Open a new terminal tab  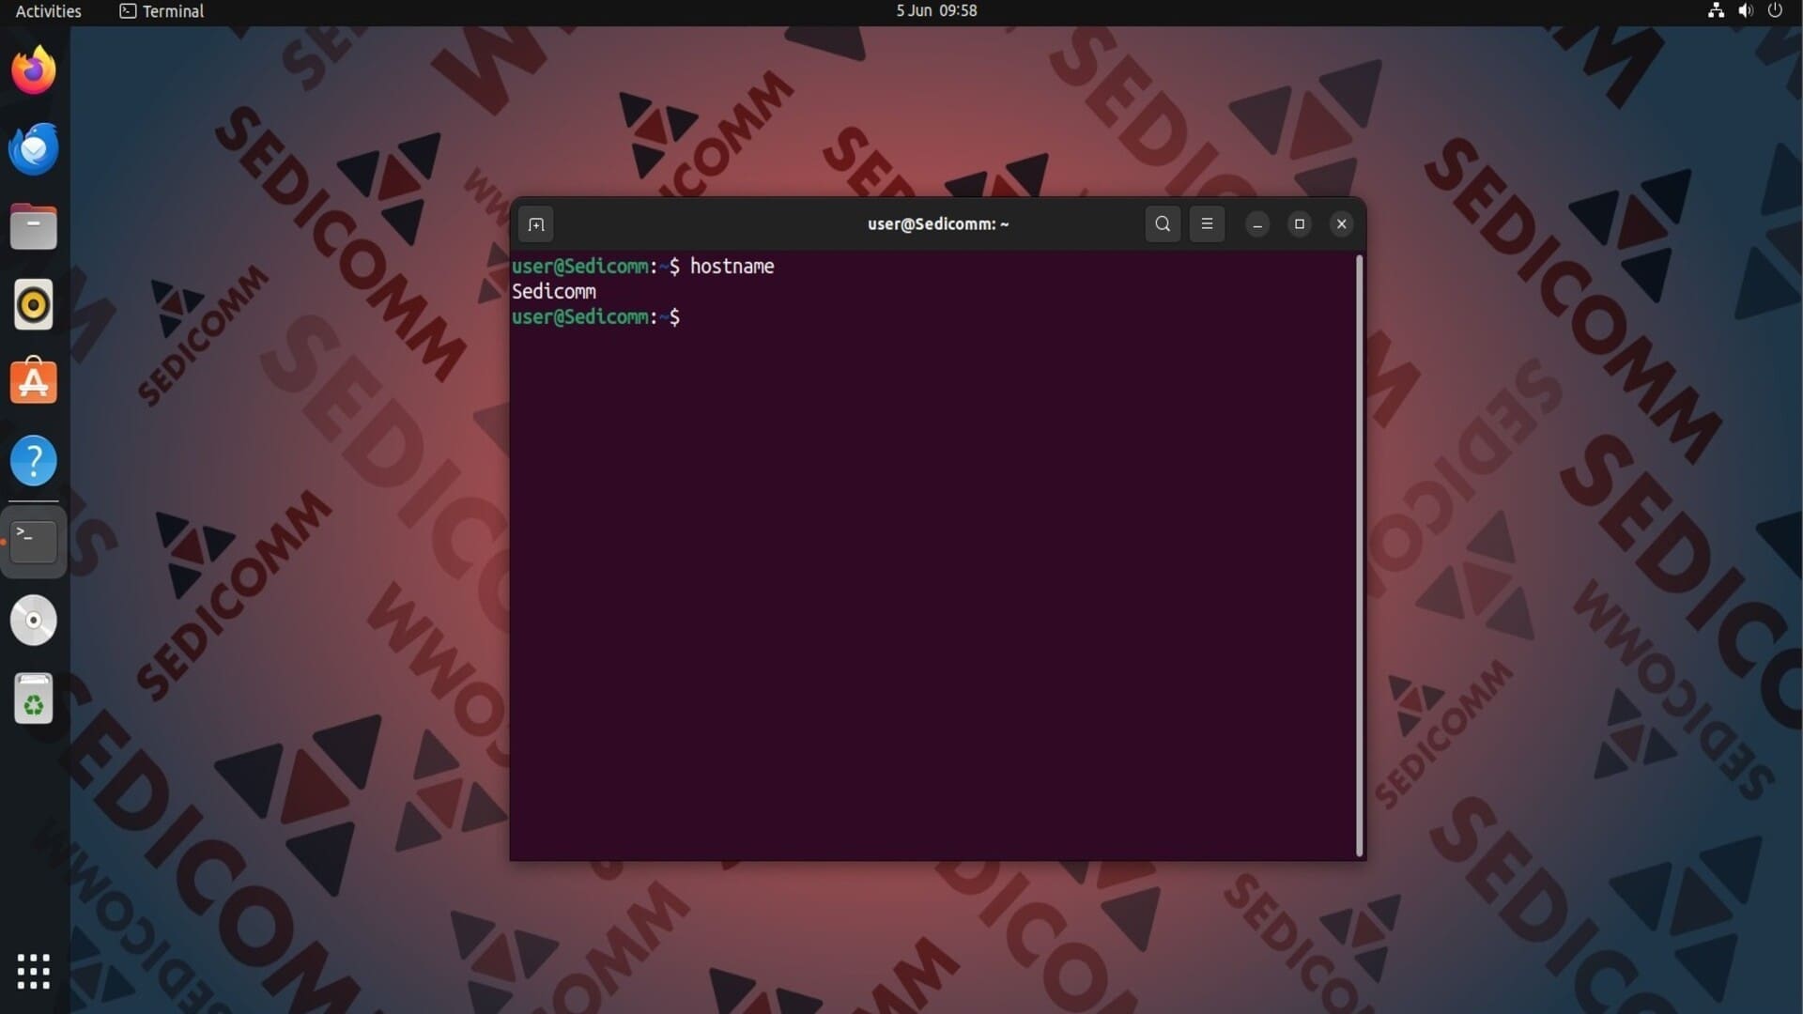536,224
